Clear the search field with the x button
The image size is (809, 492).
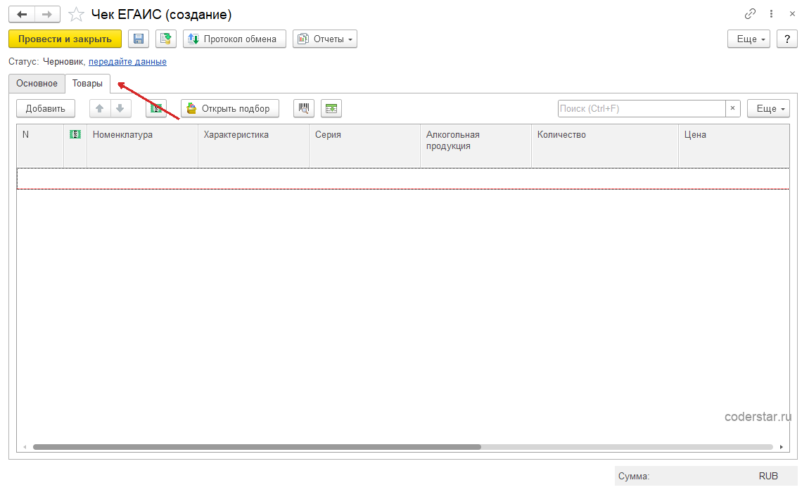point(732,108)
